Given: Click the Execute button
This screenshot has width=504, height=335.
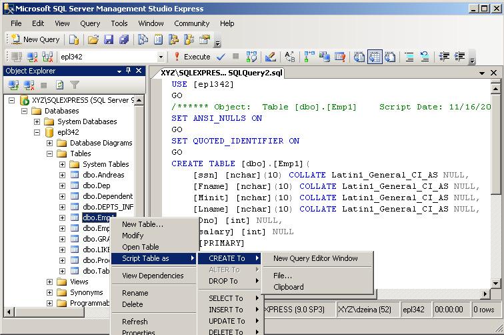Looking at the screenshot, I should coord(192,57).
